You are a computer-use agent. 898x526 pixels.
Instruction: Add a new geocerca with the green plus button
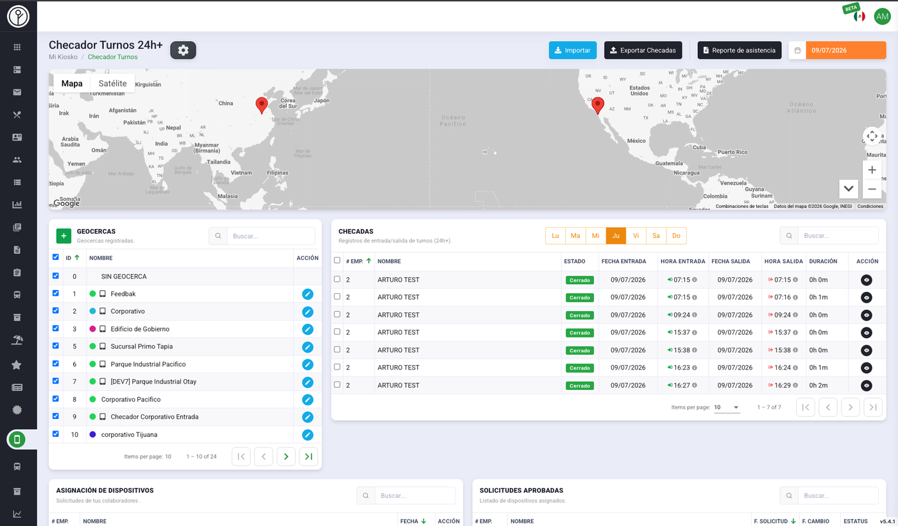pyautogui.click(x=64, y=236)
